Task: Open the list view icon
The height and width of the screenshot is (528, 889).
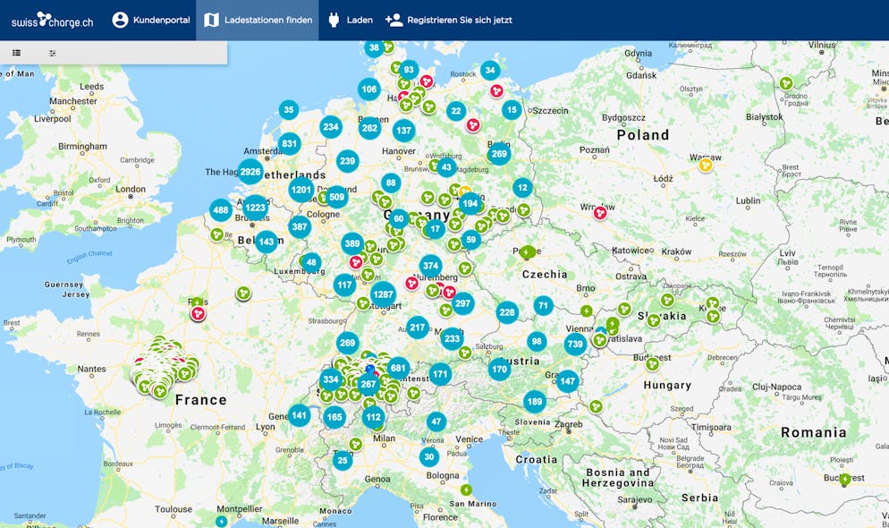Action: tap(16, 53)
